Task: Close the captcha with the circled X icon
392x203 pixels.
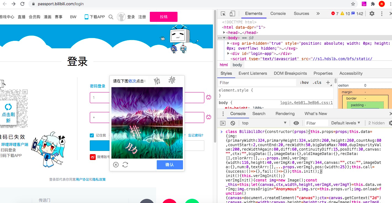Action: pyautogui.click(x=116, y=165)
